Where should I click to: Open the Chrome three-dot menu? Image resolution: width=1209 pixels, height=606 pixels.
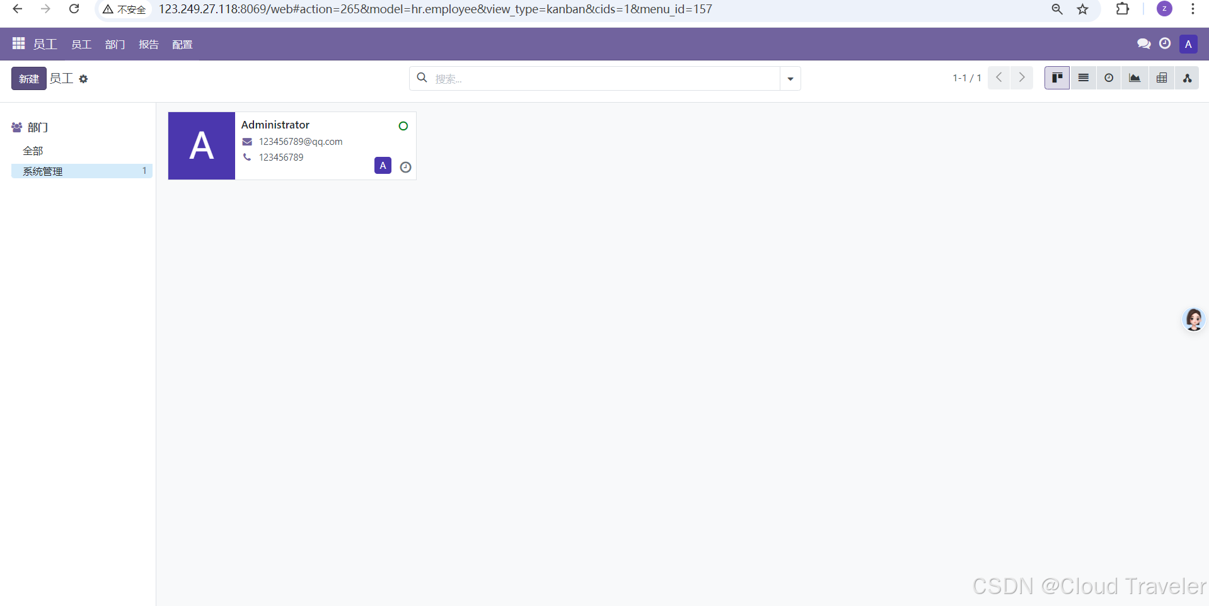[x=1193, y=9]
